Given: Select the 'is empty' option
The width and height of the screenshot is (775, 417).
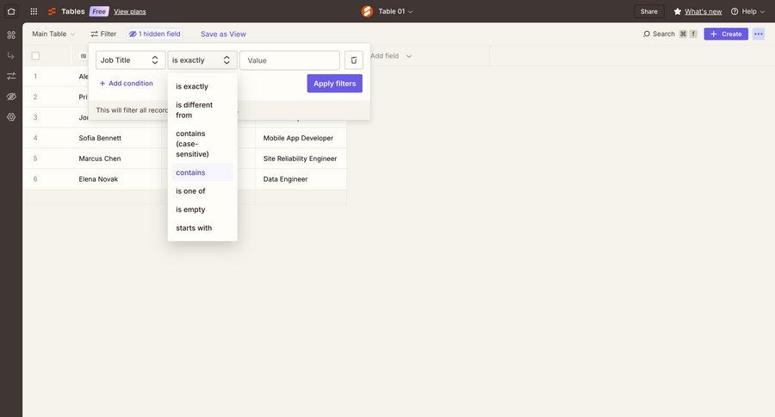Looking at the screenshot, I should 202,209.
